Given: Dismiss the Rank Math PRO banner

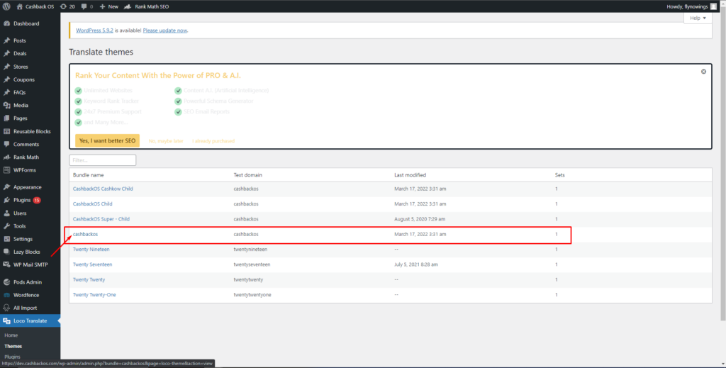Looking at the screenshot, I should [x=703, y=72].
